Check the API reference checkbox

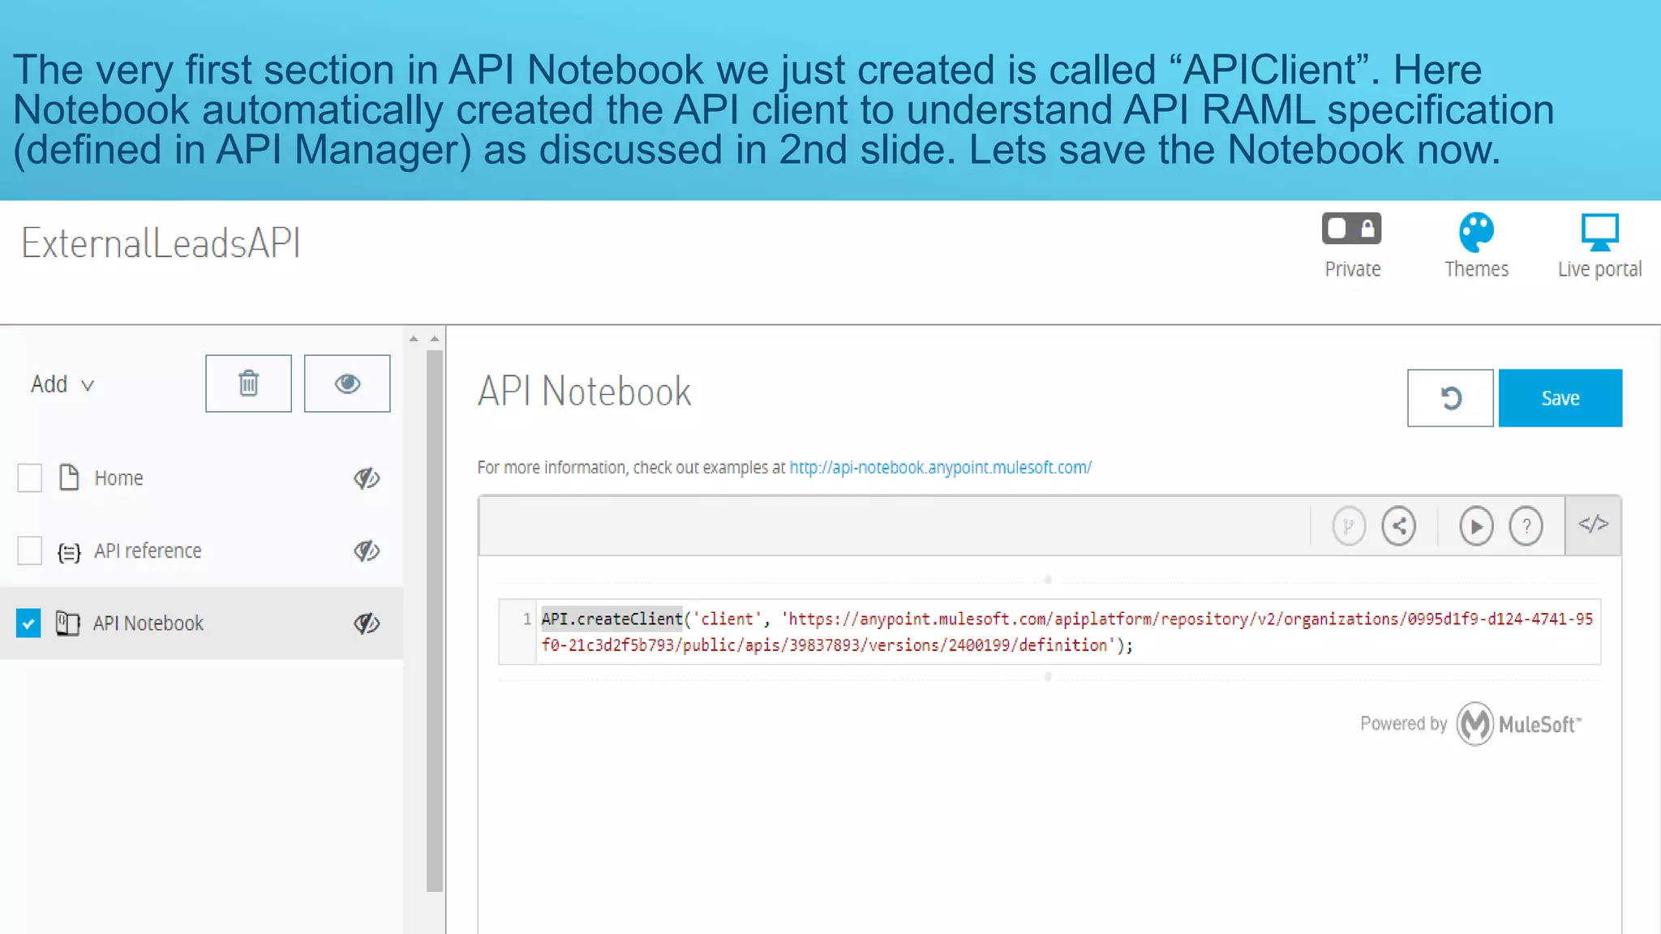point(29,551)
